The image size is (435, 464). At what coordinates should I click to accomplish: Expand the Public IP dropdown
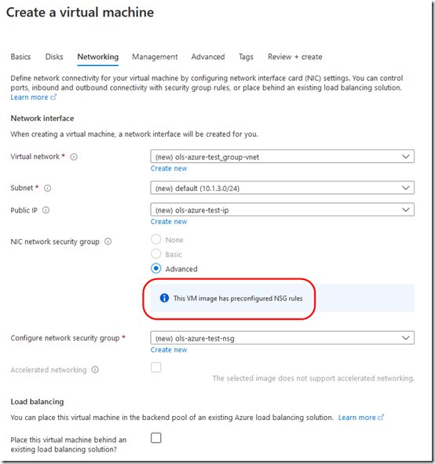[x=282, y=209]
